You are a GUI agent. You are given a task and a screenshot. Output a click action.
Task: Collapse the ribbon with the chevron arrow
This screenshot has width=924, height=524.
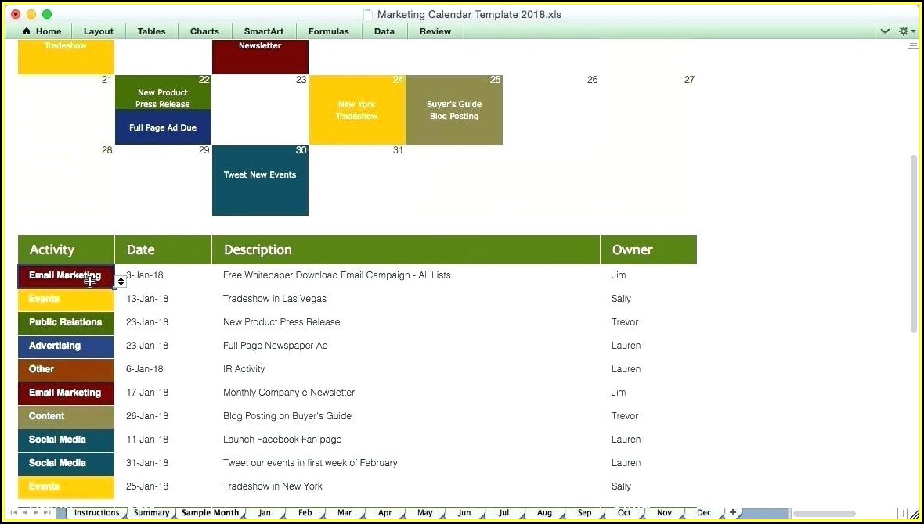coord(885,31)
